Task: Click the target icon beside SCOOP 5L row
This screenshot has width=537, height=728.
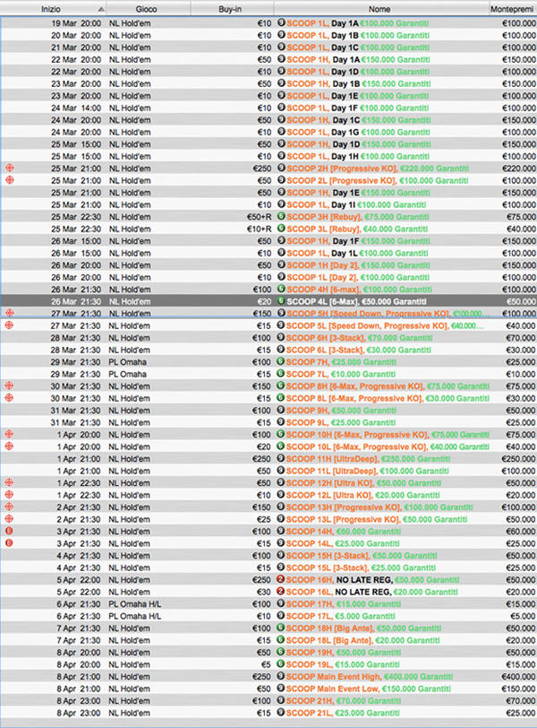Action: pyautogui.click(x=9, y=325)
